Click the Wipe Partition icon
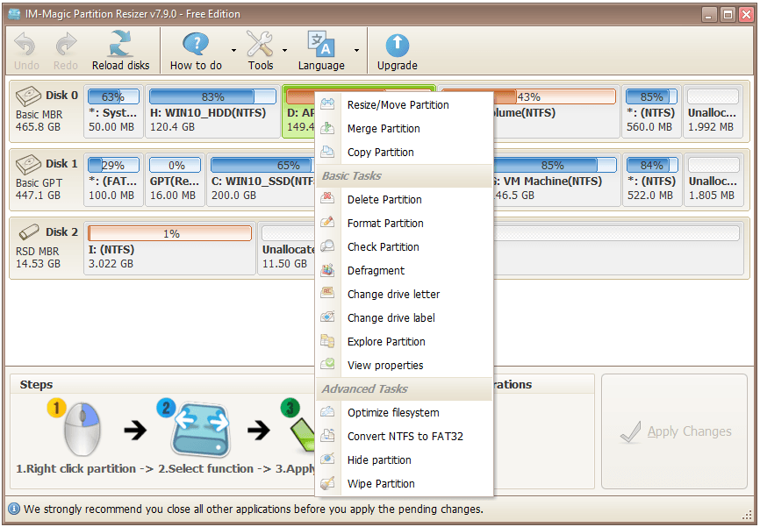Screen dimensions: 760x527 (327, 483)
